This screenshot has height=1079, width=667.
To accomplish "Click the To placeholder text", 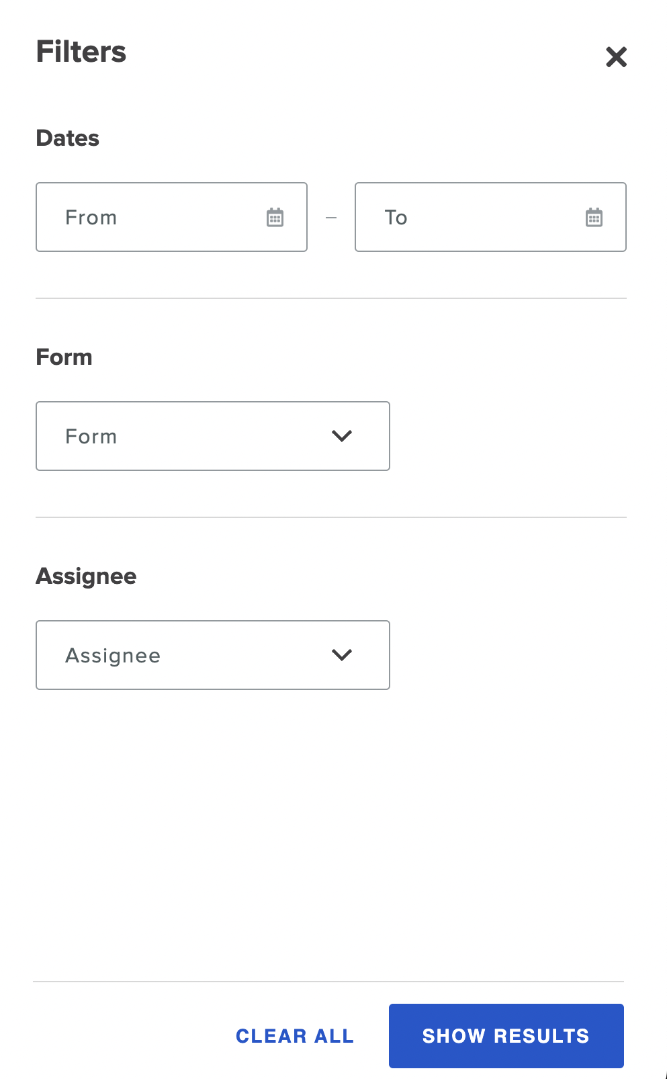I will point(396,218).
